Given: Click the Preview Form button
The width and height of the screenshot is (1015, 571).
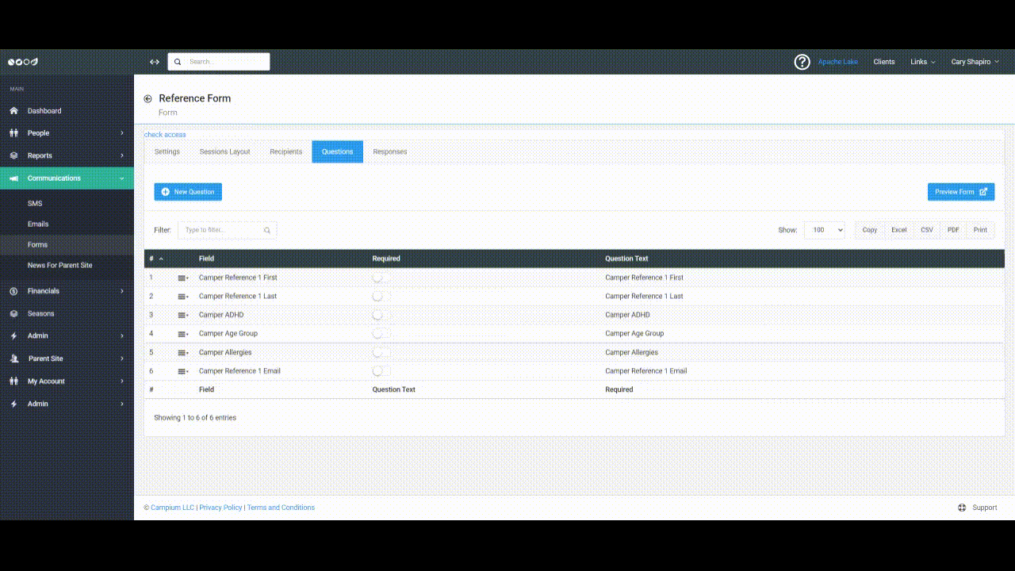Looking at the screenshot, I should (x=960, y=192).
